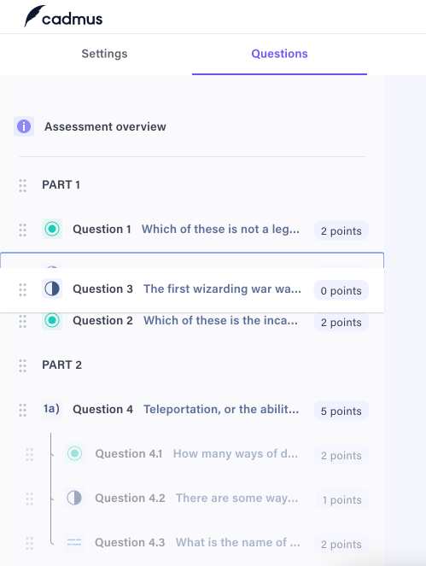Click Question 1's 2 points badge

[341, 230]
